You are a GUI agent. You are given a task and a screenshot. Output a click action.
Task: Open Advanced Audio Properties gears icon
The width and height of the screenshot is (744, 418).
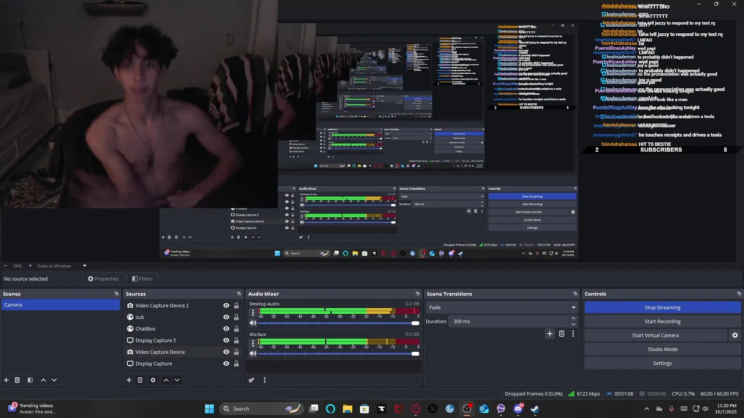[252, 380]
